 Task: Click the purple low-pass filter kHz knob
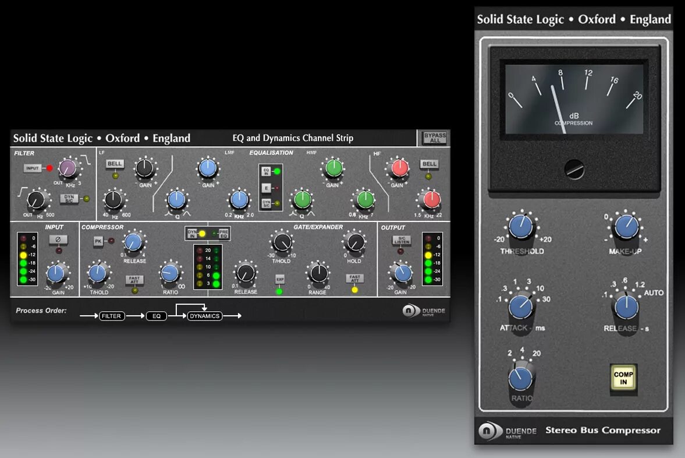pyautogui.click(x=68, y=168)
